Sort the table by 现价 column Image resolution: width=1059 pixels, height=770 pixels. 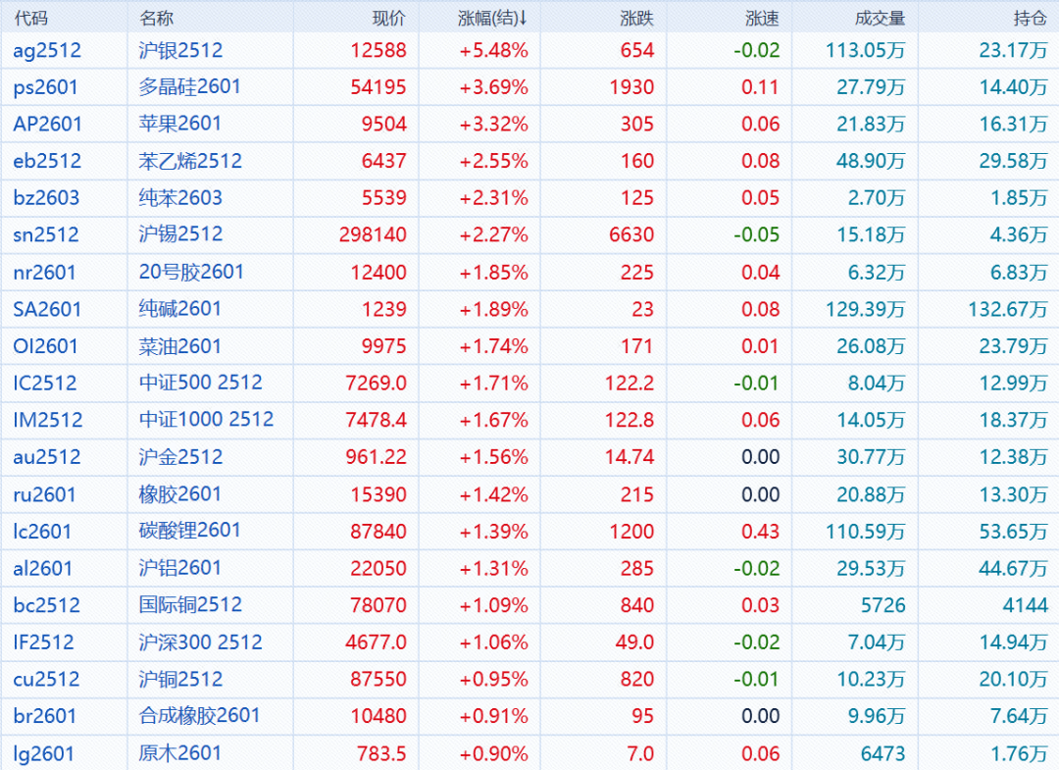[x=388, y=18]
